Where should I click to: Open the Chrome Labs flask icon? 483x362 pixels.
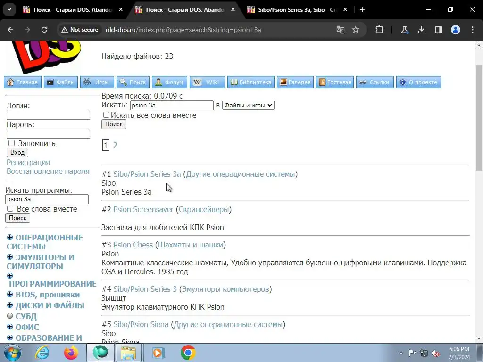[x=404, y=30]
